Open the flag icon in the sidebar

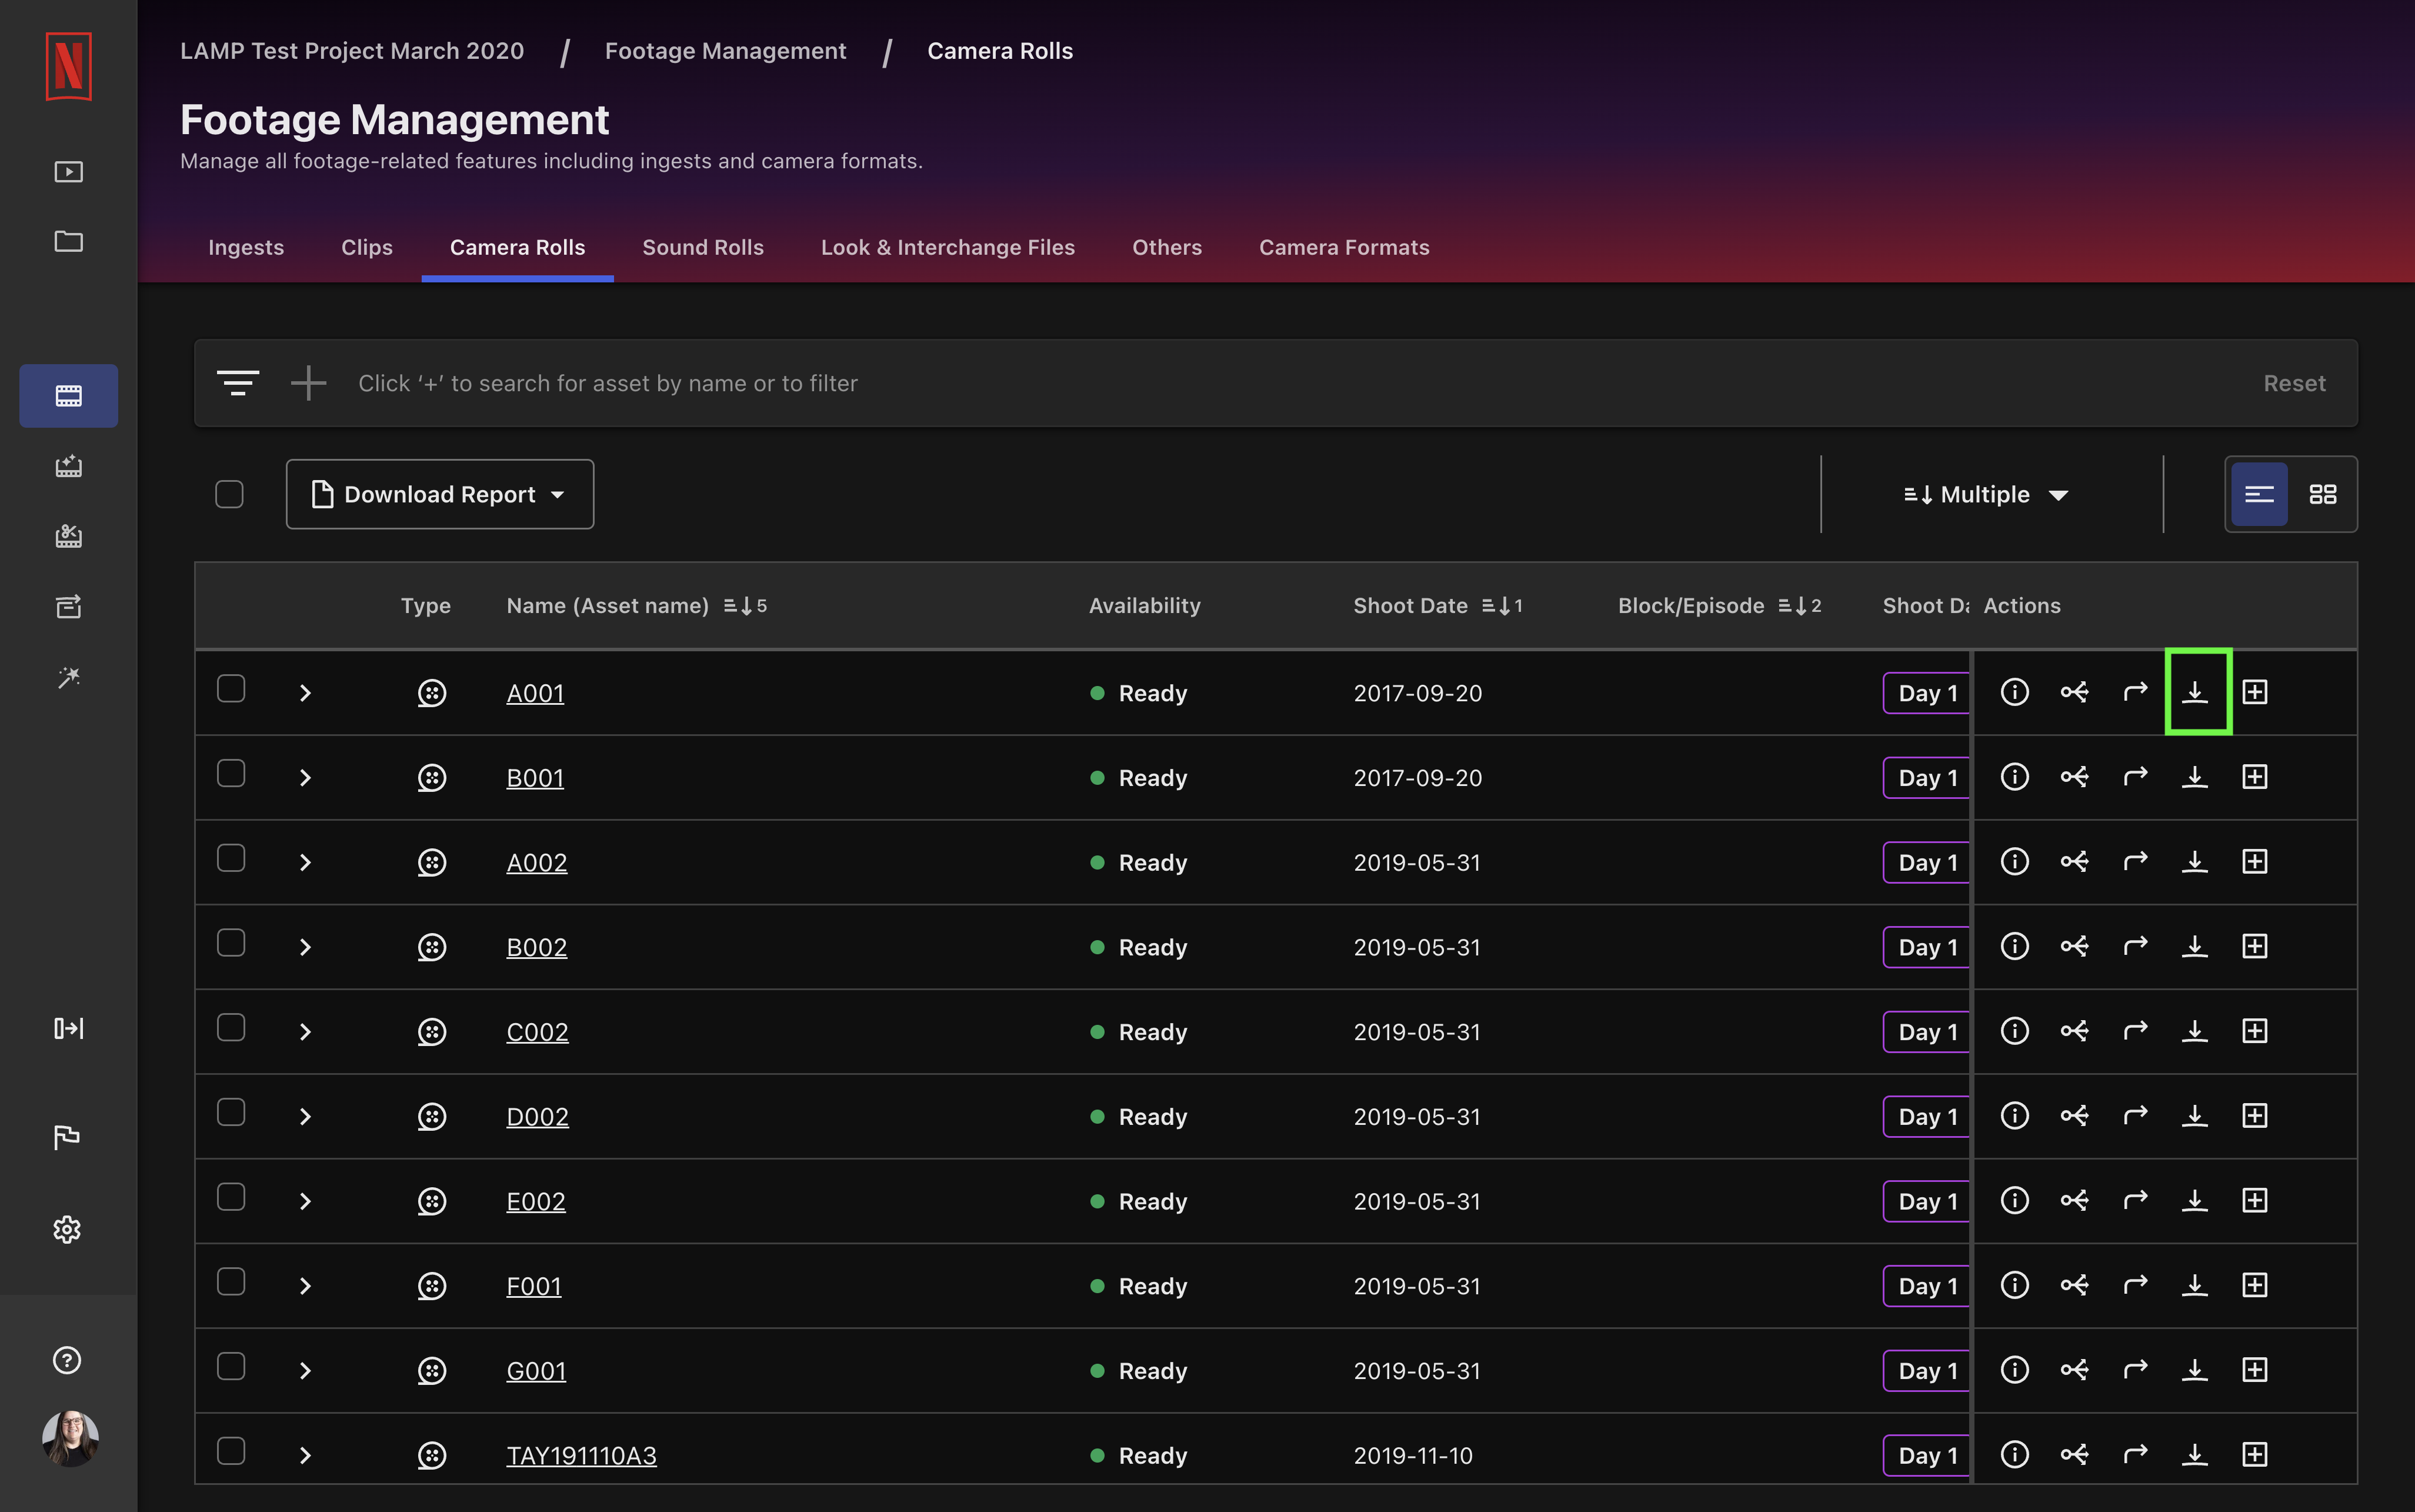click(68, 1136)
